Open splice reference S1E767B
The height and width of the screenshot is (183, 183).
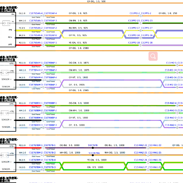tap(93, 145)
